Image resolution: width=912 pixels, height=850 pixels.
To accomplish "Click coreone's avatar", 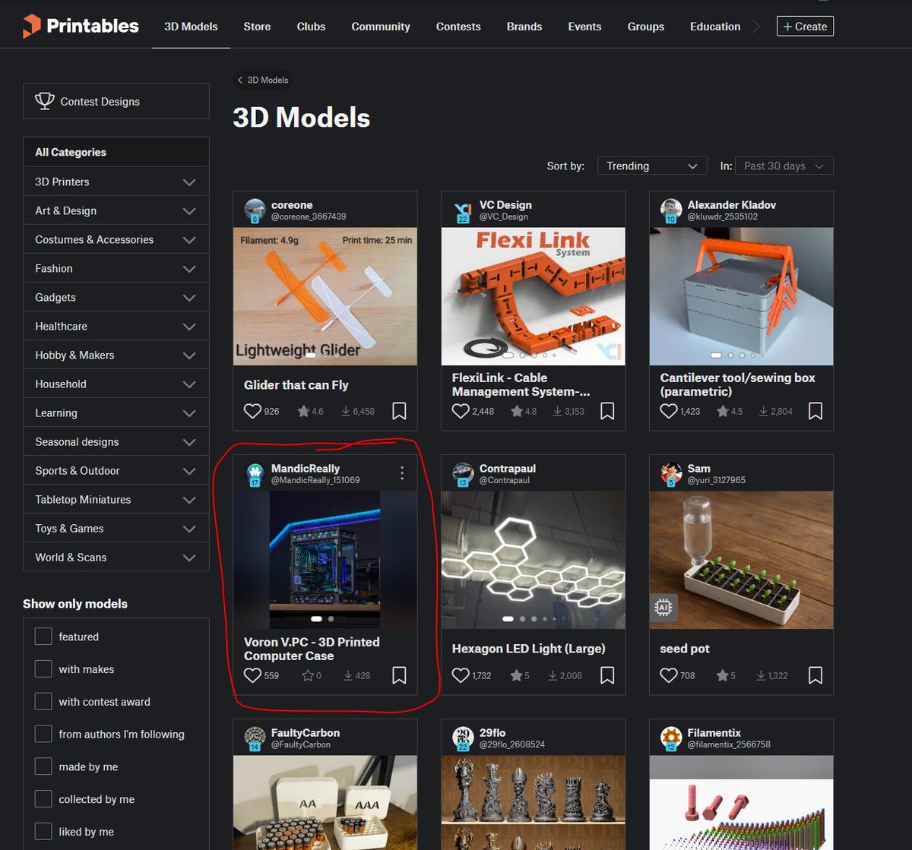I will (255, 210).
